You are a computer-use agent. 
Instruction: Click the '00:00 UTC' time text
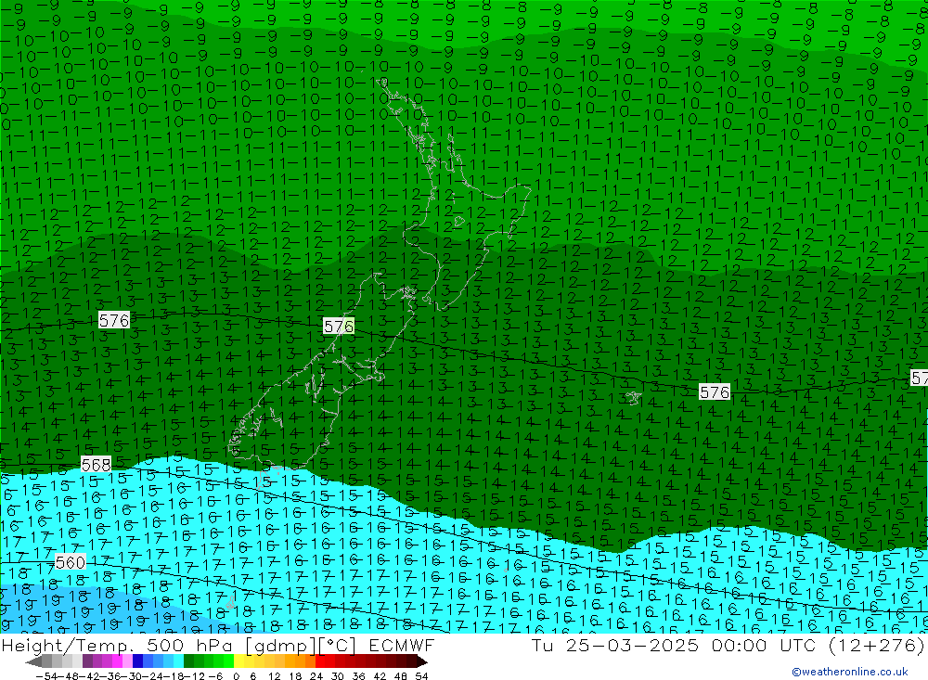(764, 645)
